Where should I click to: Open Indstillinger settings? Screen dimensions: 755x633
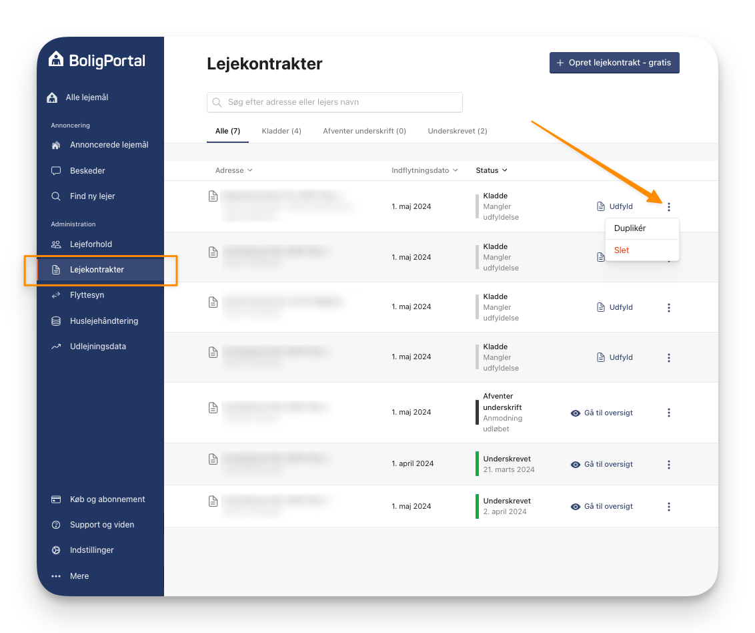click(x=91, y=550)
